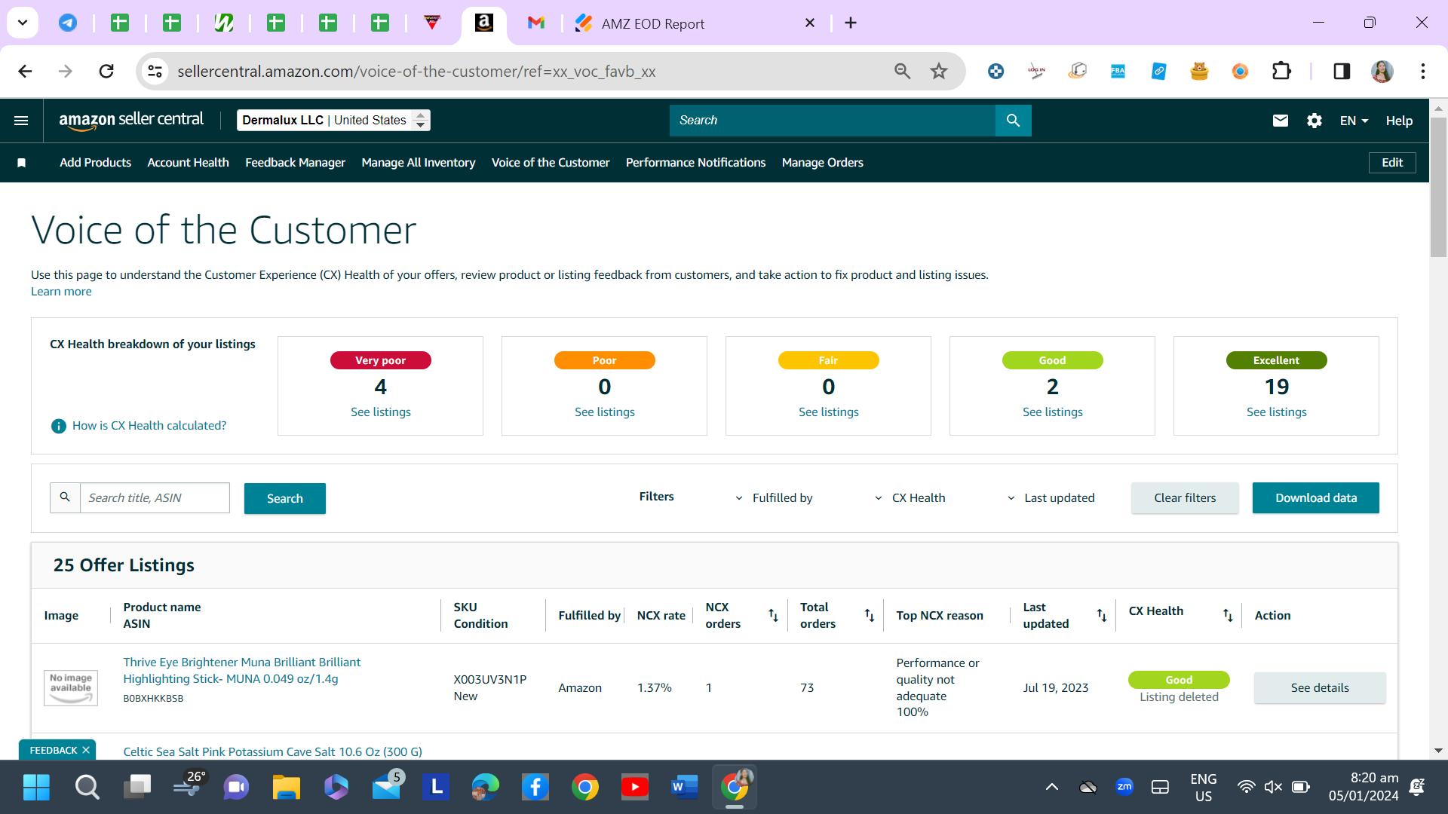Sort by NCX orders arrows
Screen dimensions: 1448x814
[x=773, y=615]
